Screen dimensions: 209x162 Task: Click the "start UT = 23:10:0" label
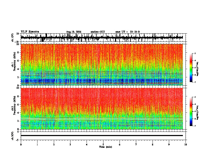[127, 32]
